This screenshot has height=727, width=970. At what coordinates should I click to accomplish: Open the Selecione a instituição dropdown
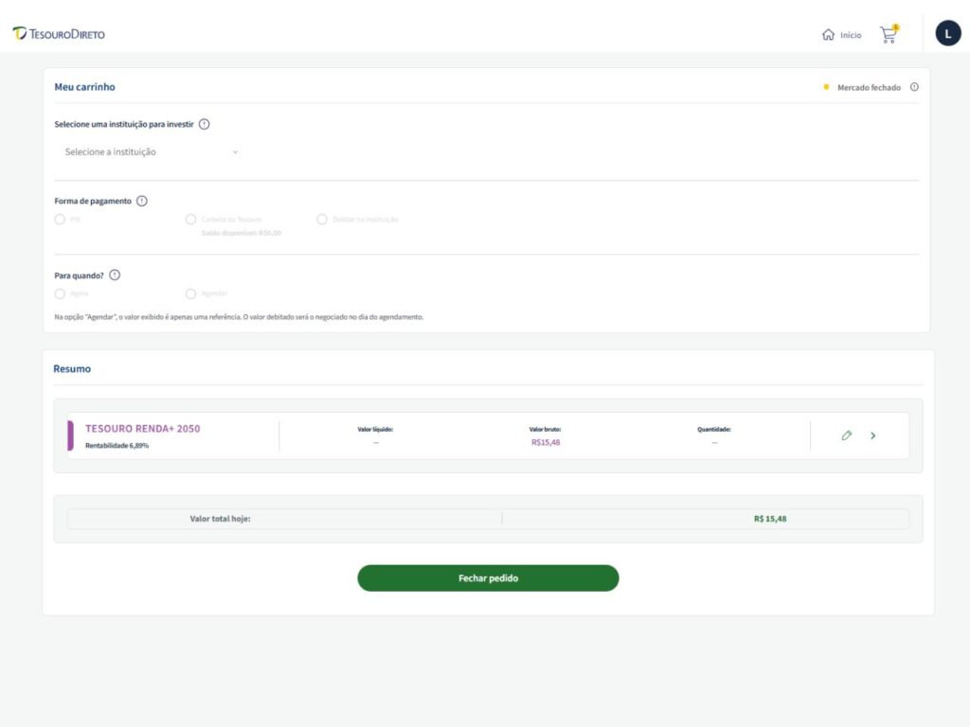pyautogui.click(x=152, y=152)
